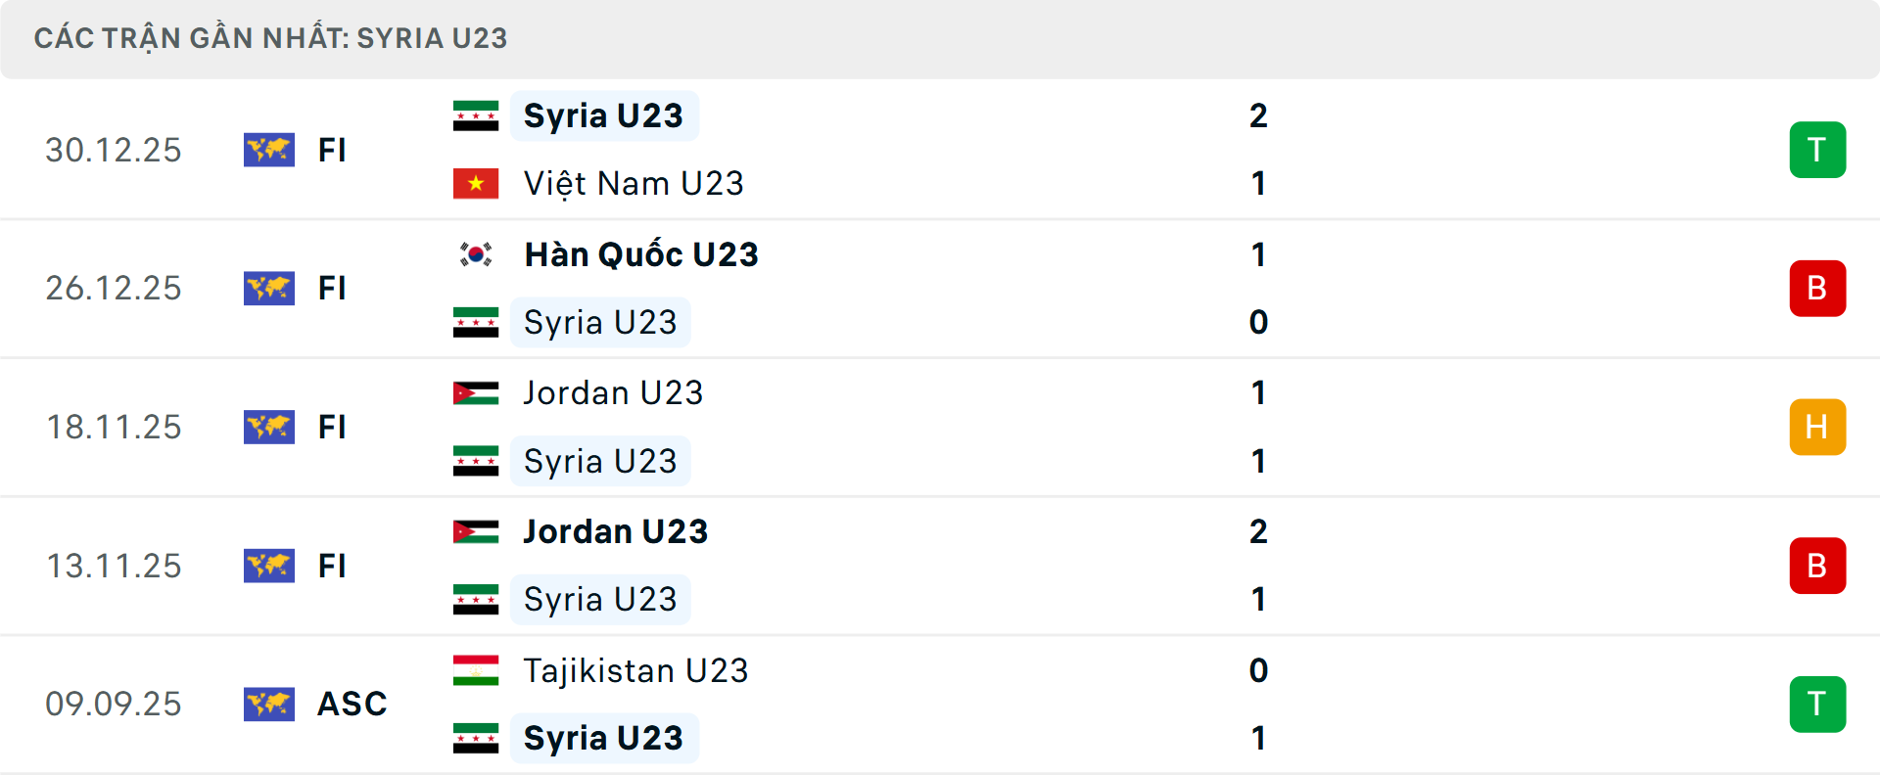Image resolution: width=1880 pixels, height=775 pixels.
Task: Click the Hàn Quốc U23 team name
Action: [640, 253]
